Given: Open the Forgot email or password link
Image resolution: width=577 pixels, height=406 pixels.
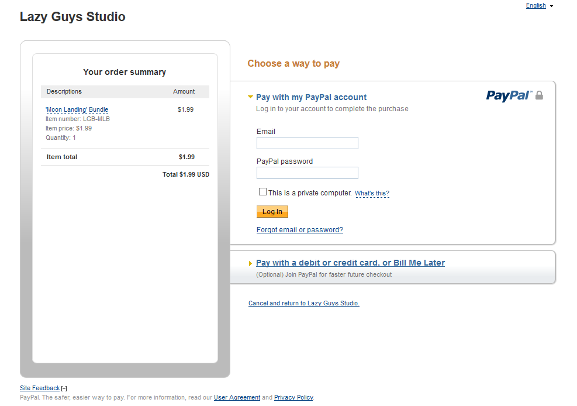Looking at the screenshot, I should coord(300,230).
